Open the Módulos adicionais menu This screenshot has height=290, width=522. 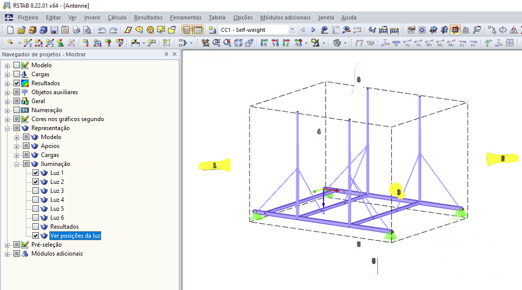[285, 17]
